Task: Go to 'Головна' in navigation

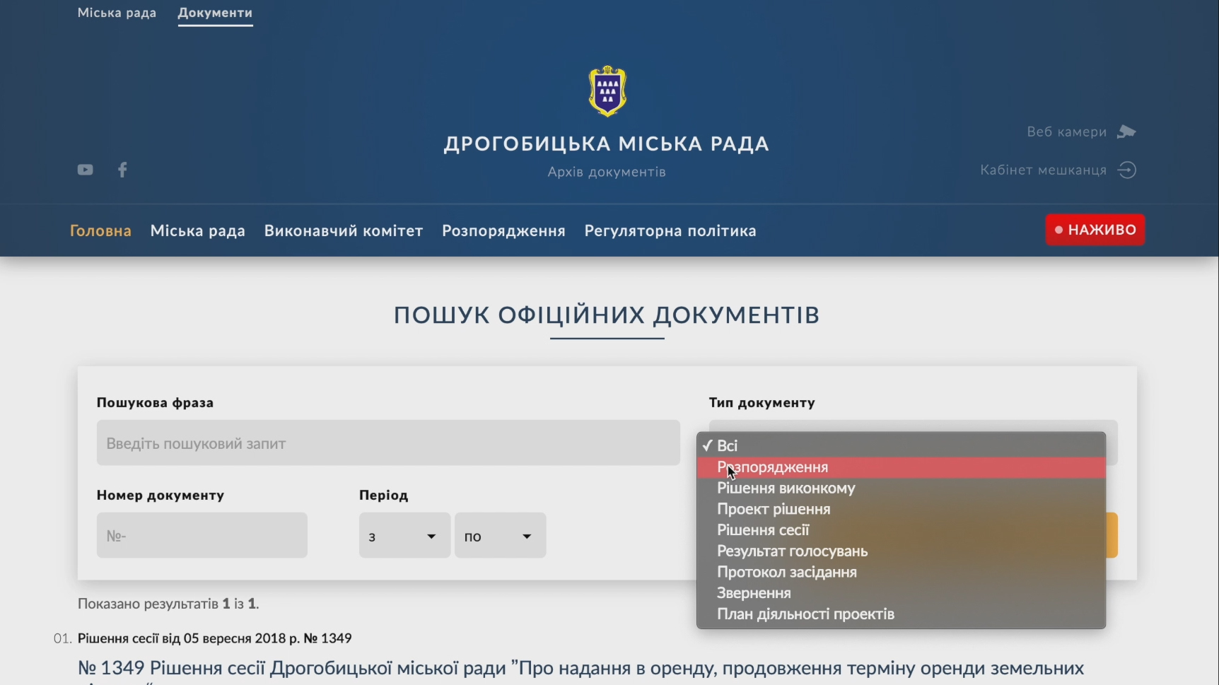Action: pos(100,230)
